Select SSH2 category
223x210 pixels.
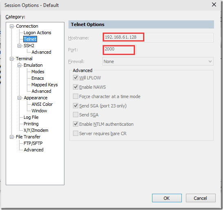click(x=29, y=46)
